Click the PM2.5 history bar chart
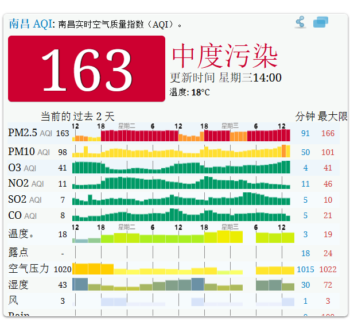350x321 pixels. [x=181, y=135]
